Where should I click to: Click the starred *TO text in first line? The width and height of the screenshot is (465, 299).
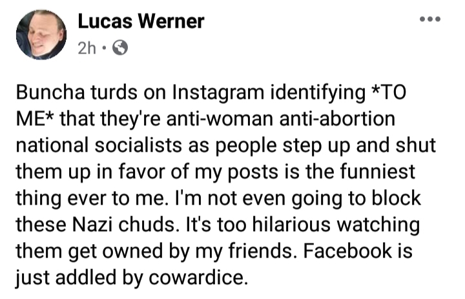389,92
